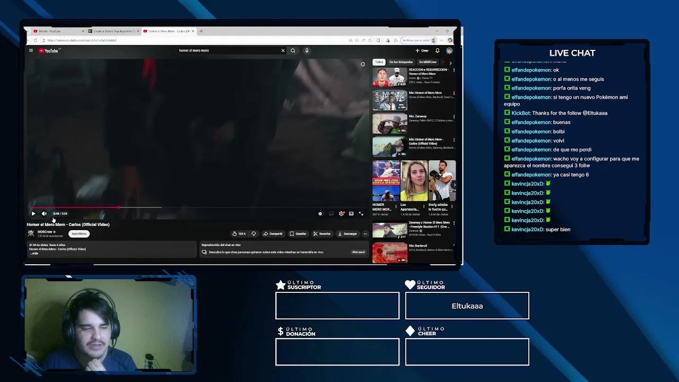Go to YouTube home via logo
Viewport: 679px width, 382px height.
[x=48, y=50]
